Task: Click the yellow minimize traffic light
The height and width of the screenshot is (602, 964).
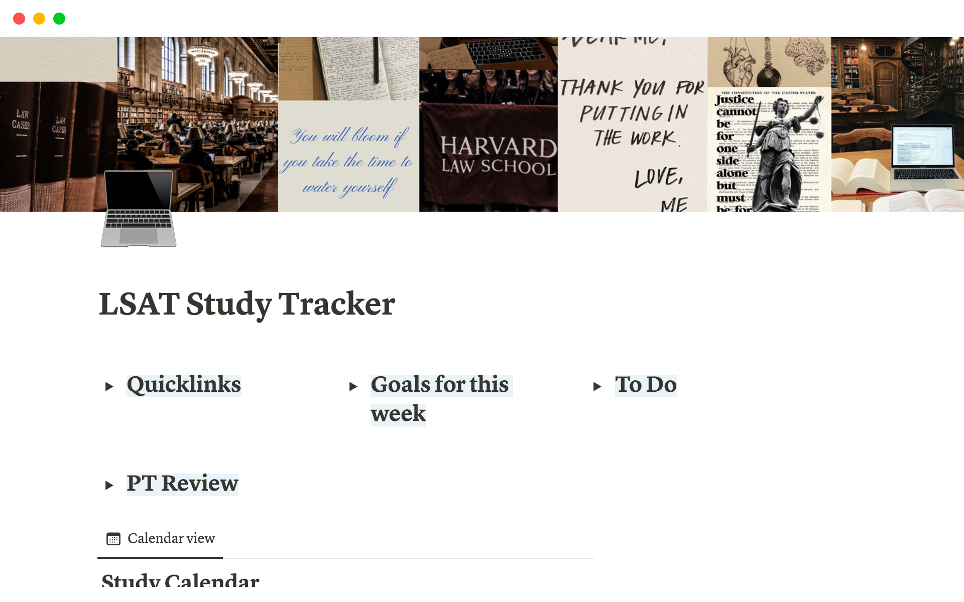Action: tap(39, 18)
